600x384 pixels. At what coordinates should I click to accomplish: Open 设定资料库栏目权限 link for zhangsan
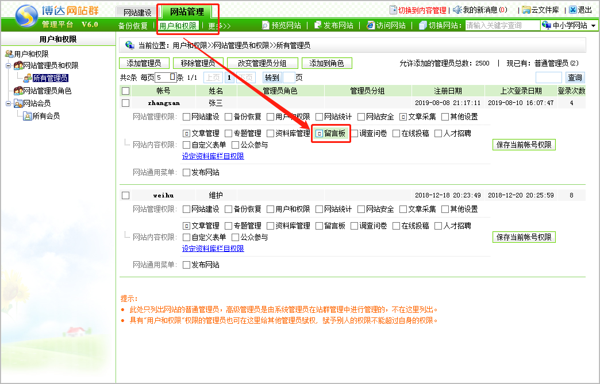pos(213,156)
